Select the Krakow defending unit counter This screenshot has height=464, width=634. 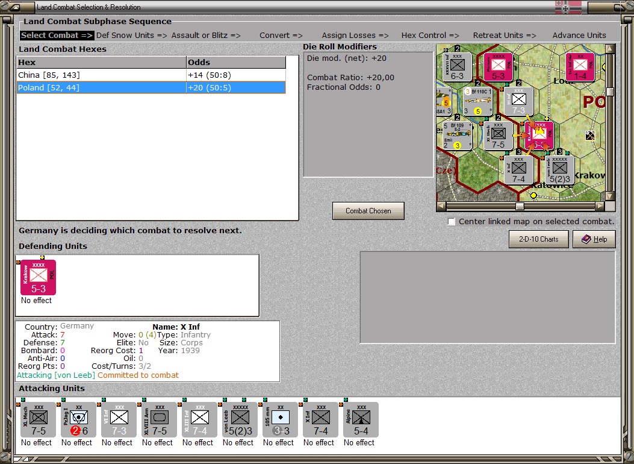point(39,278)
